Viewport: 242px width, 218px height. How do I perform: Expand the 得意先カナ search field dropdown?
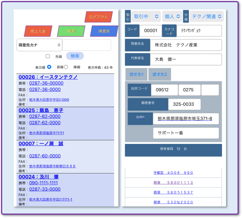(x=39, y=45)
